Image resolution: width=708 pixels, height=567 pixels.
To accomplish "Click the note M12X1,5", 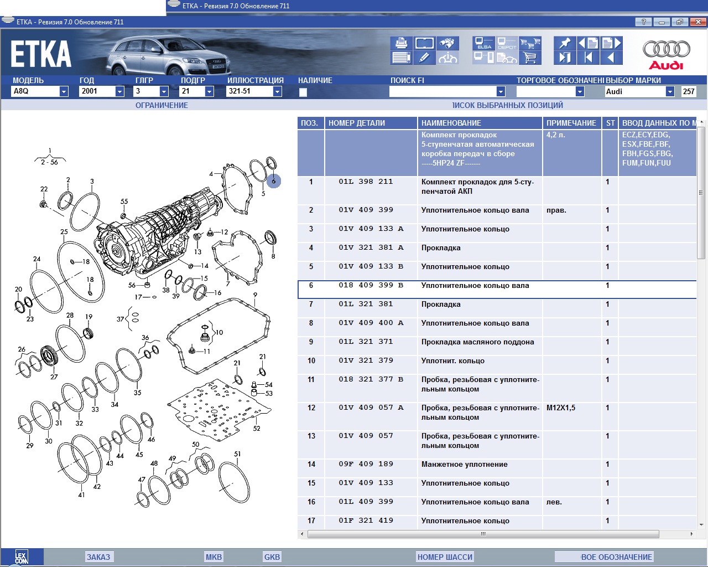I will [561, 408].
